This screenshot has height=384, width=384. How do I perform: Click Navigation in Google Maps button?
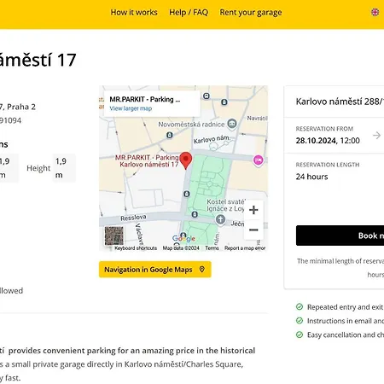pyautogui.click(x=155, y=270)
